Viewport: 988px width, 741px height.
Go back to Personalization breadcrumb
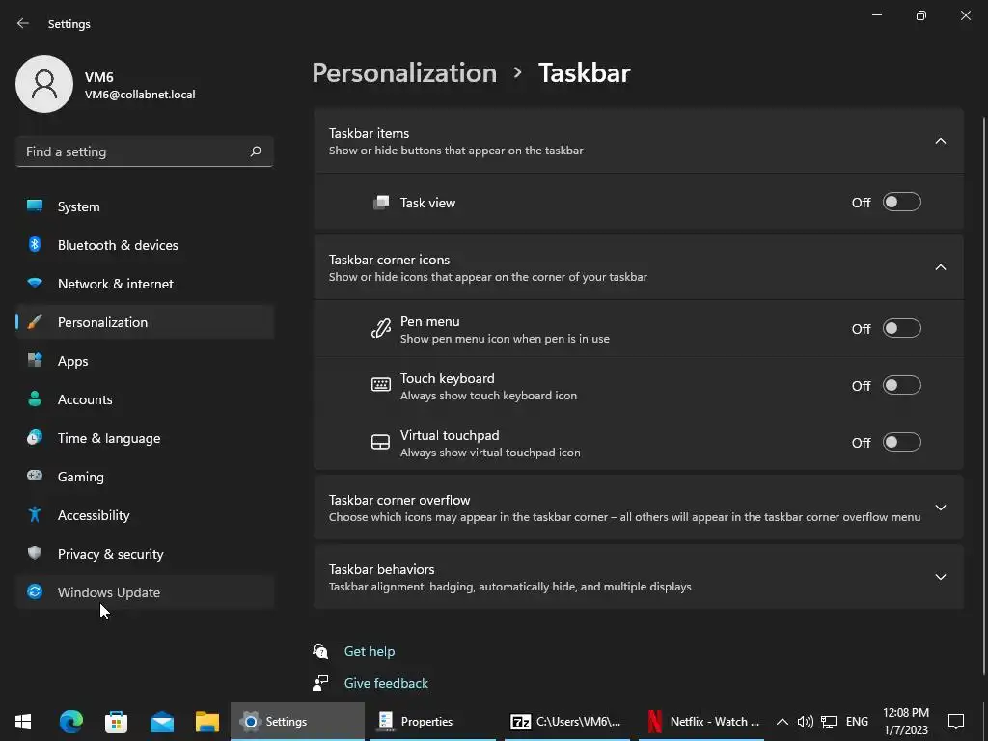(x=404, y=73)
